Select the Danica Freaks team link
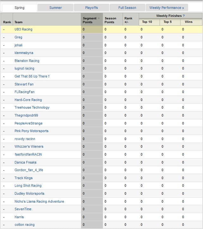This screenshot has width=203, height=229. (25, 162)
